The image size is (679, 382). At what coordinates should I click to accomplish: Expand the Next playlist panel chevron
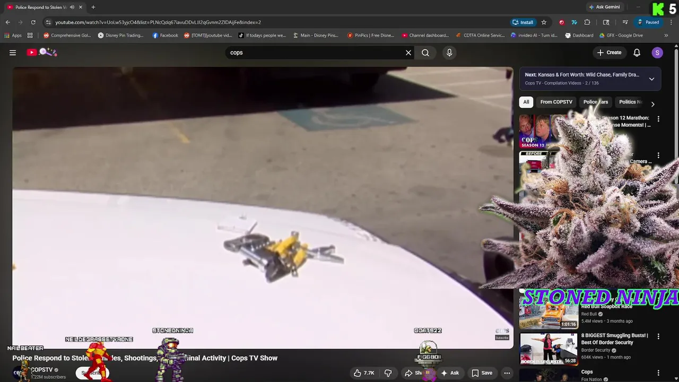tap(651, 79)
